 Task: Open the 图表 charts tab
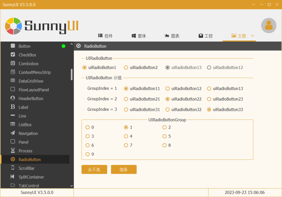click(172, 36)
